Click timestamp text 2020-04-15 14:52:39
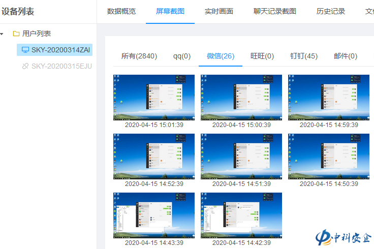 (x=154, y=183)
